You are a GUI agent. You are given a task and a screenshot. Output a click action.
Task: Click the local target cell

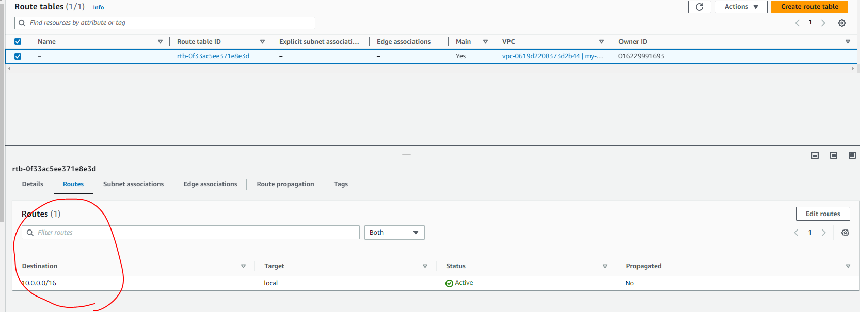click(271, 283)
